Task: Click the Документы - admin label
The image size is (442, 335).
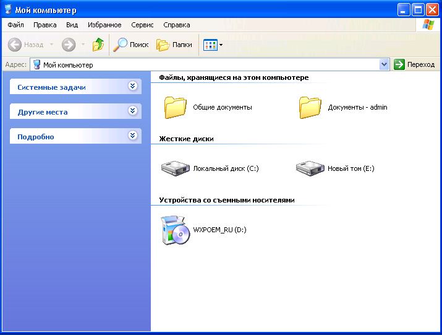Action: pos(357,107)
